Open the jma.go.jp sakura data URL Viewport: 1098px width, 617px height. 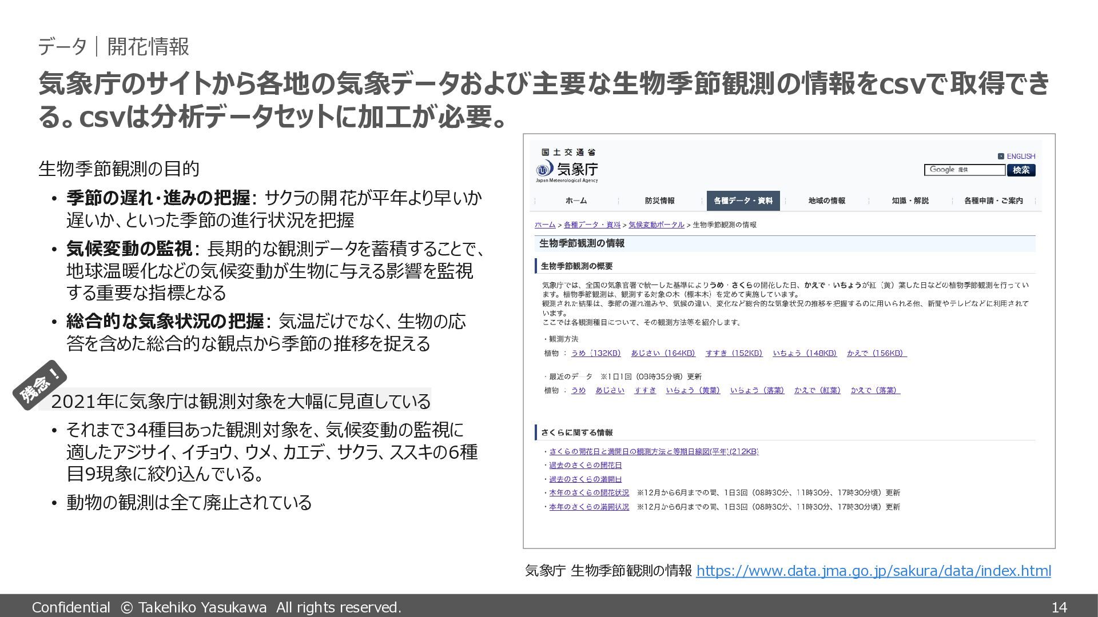(873, 571)
